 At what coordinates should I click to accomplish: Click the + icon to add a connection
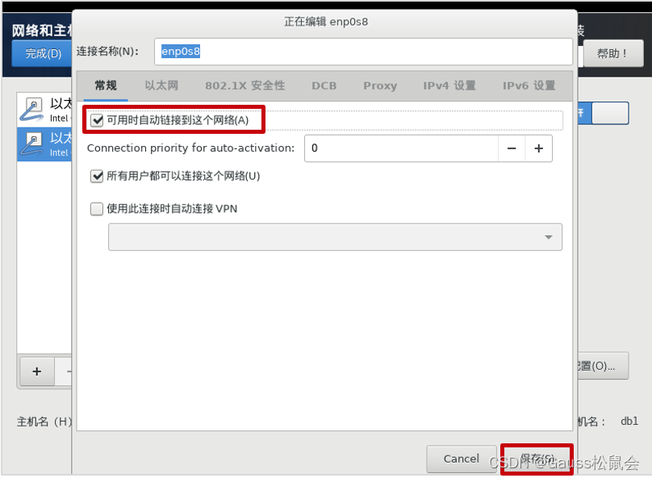[x=36, y=372]
